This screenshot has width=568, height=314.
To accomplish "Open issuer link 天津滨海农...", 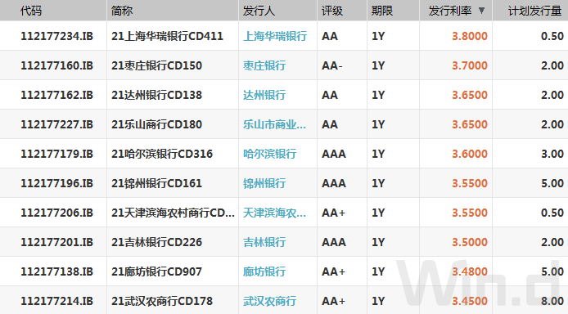I will [x=274, y=213].
